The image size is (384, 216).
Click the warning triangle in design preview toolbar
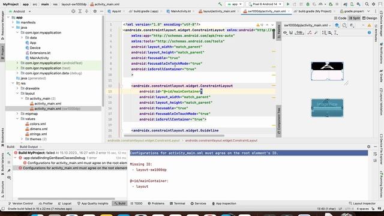[370, 25]
